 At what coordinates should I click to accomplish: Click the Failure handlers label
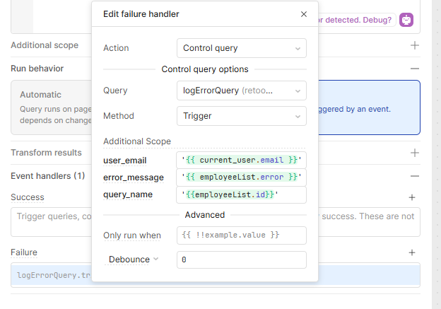click(24, 252)
